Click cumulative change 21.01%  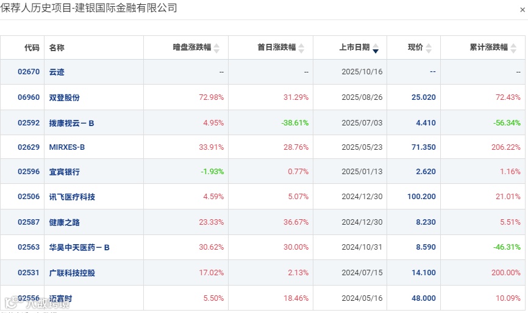(508, 196)
